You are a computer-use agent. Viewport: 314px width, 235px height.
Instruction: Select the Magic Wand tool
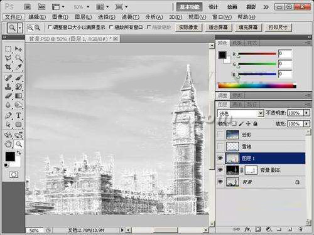tap(18, 58)
